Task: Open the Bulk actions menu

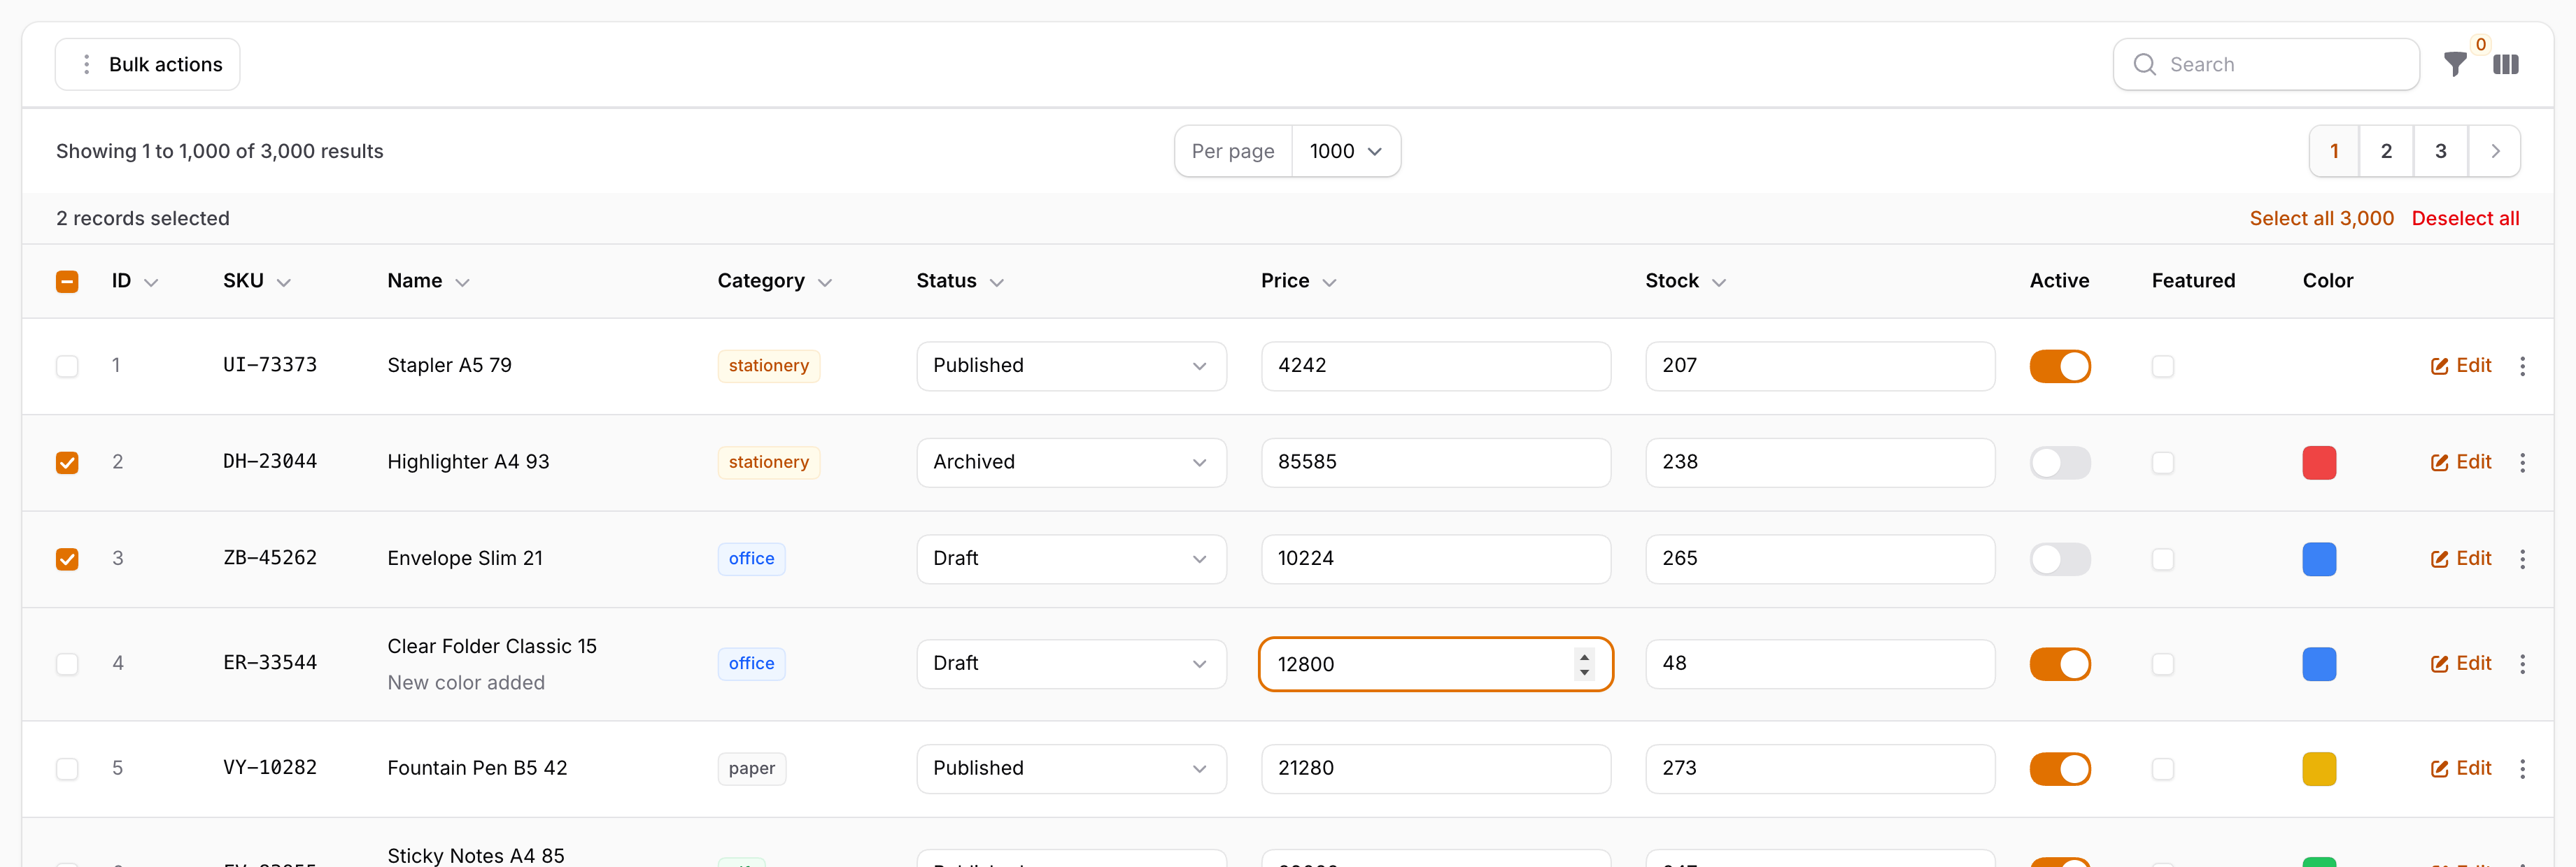Action: (x=147, y=65)
